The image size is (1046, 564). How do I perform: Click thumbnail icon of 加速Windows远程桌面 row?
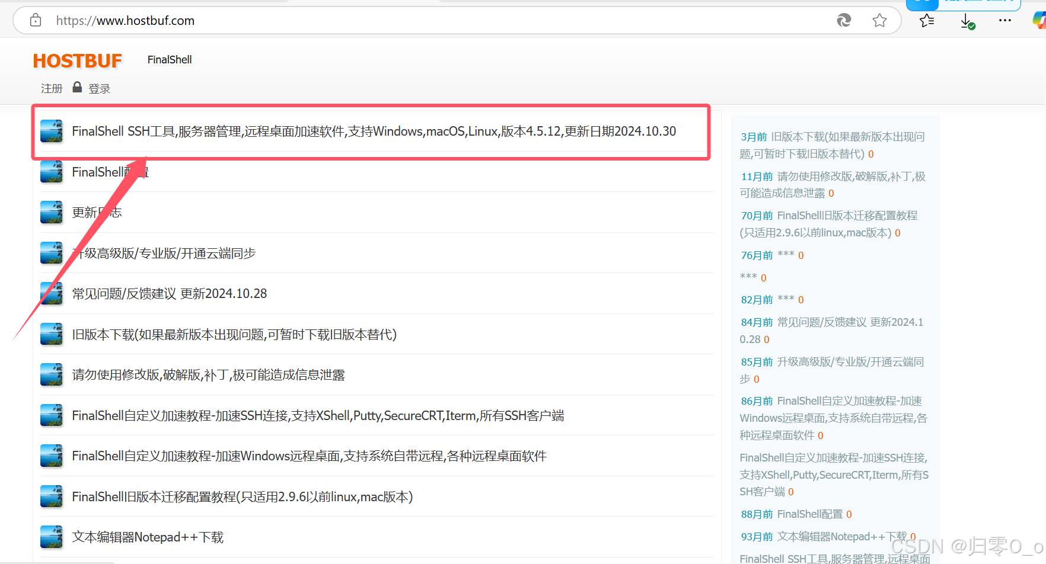pyautogui.click(x=52, y=456)
